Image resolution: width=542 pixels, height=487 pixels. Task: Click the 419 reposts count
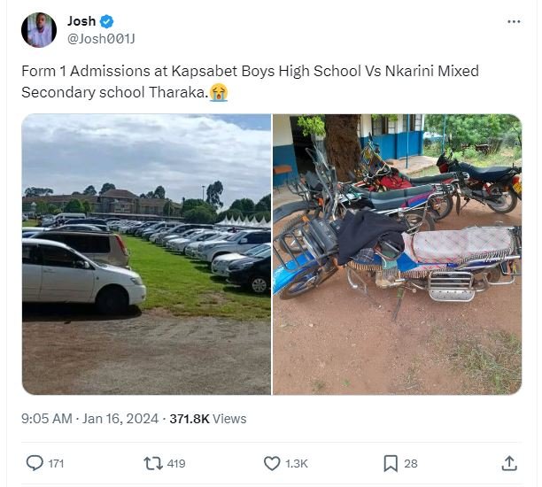coord(175,463)
